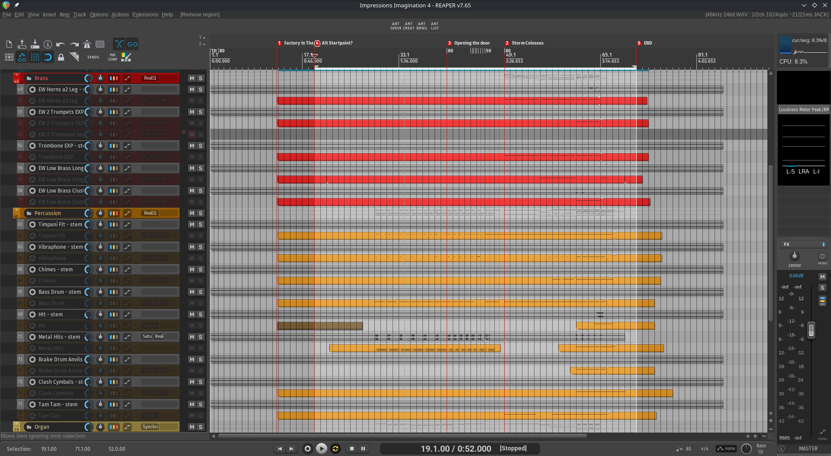Open the File menu

[6, 15]
